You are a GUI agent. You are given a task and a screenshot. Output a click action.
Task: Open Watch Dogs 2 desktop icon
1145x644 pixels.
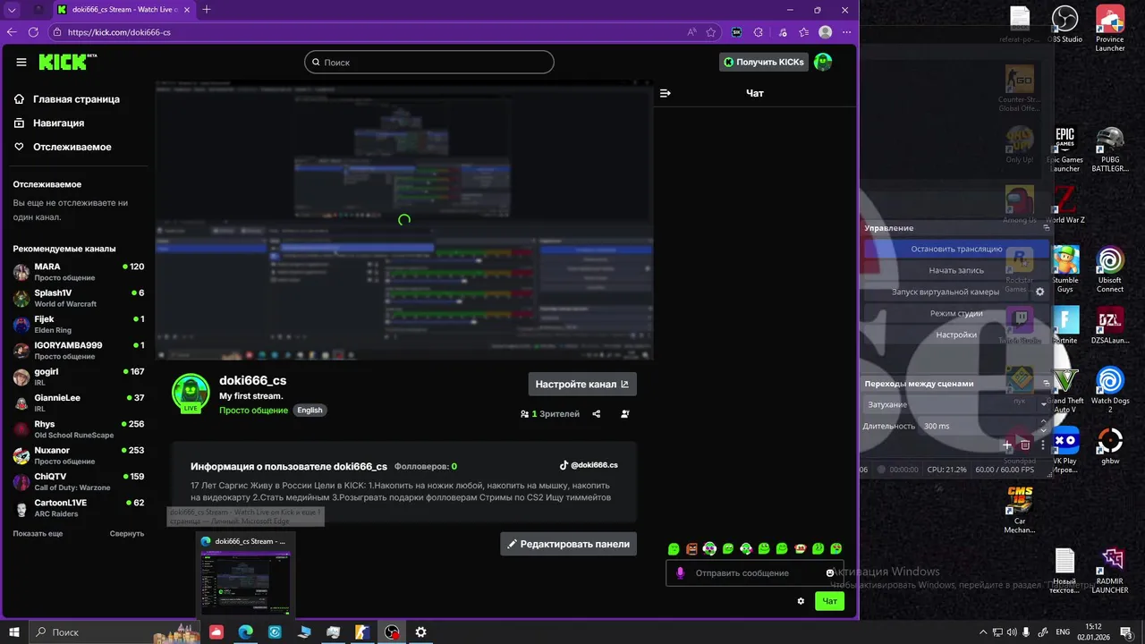point(1110,388)
